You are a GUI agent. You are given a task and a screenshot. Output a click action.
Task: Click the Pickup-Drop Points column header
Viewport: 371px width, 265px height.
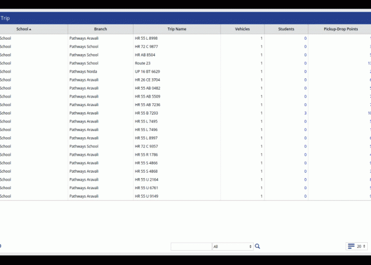340,29
